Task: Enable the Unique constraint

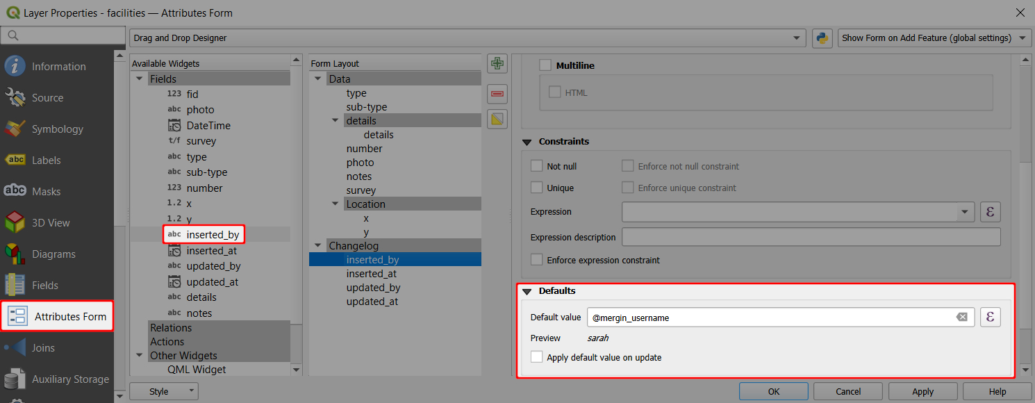Action: pyautogui.click(x=536, y=188)
